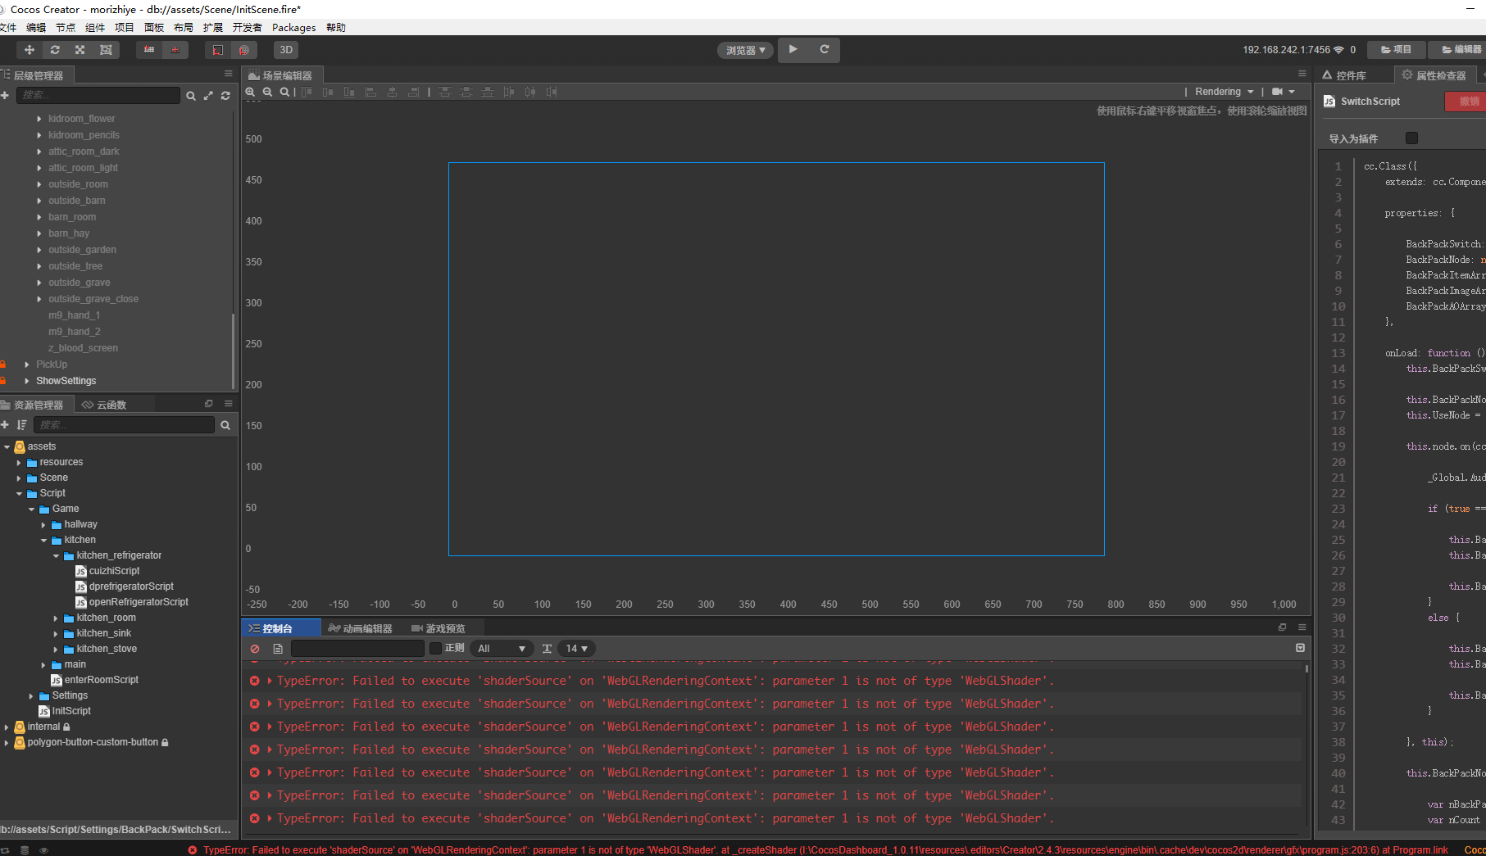Create a new asset with assets plus icon
This screenshot has width=1486, height=856.
(5, 425)
